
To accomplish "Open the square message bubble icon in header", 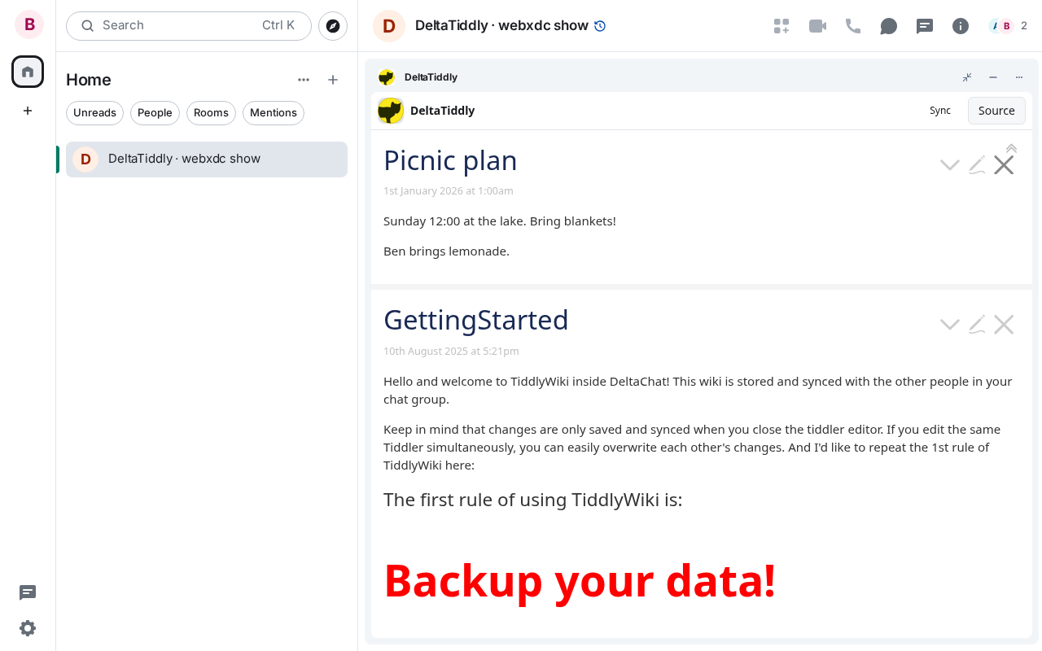I will [x=925, y=26].
